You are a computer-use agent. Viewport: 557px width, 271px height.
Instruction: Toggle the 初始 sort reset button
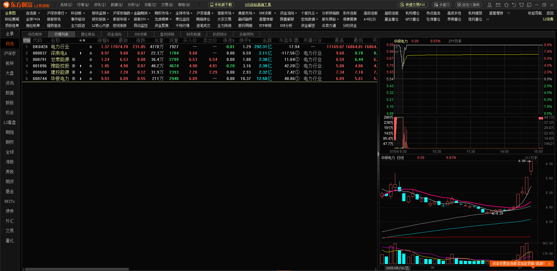click(27, 41)
